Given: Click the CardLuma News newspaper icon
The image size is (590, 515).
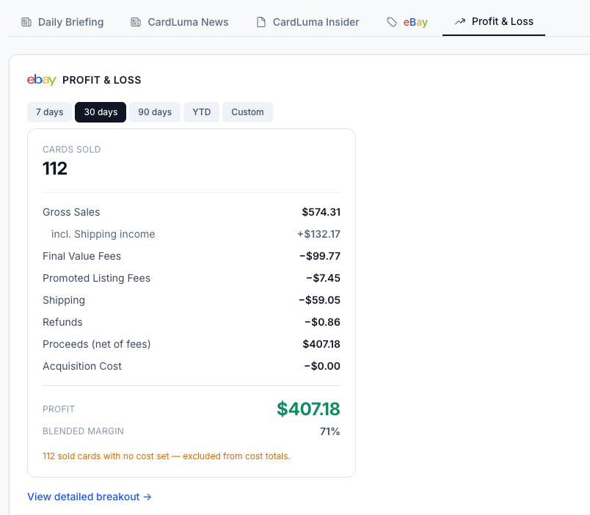Looking at the screenshot, I should pyautogui.click(x=136, y=22).
